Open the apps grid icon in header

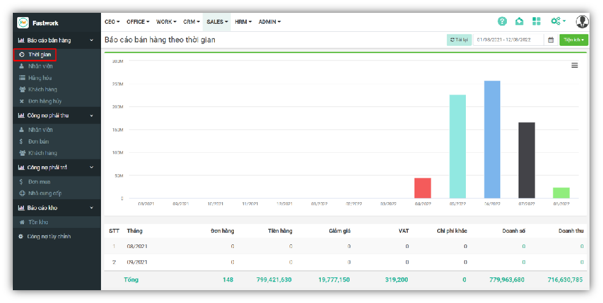tap(536, 21)
